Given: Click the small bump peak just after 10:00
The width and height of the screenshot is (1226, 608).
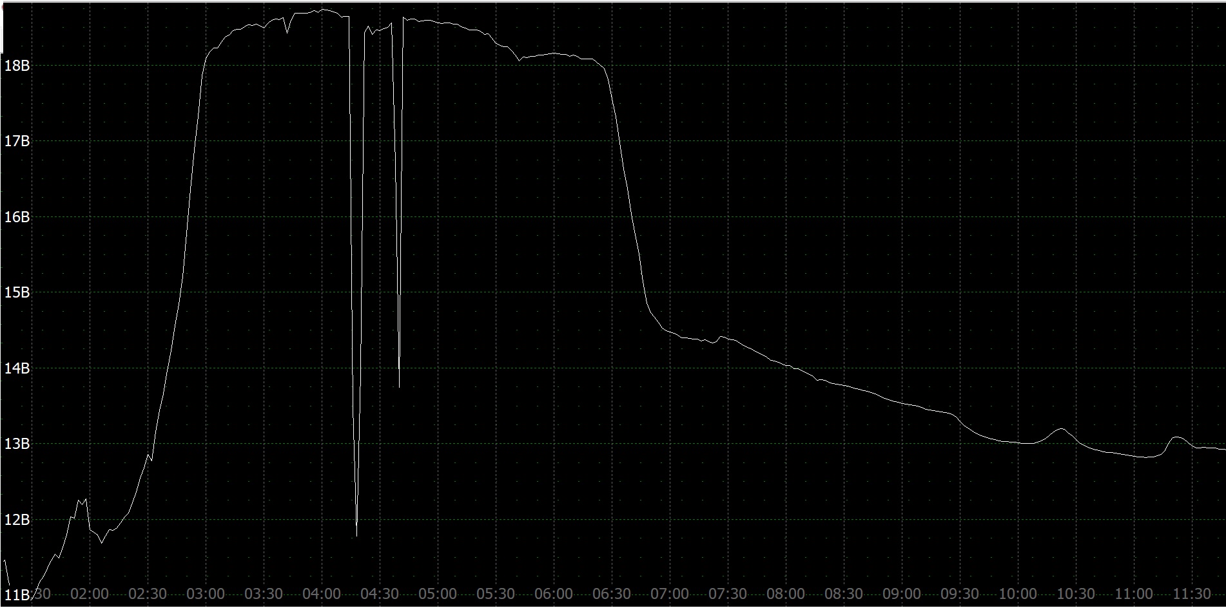Looking at the screenshot, I should tap(1061, 428).
